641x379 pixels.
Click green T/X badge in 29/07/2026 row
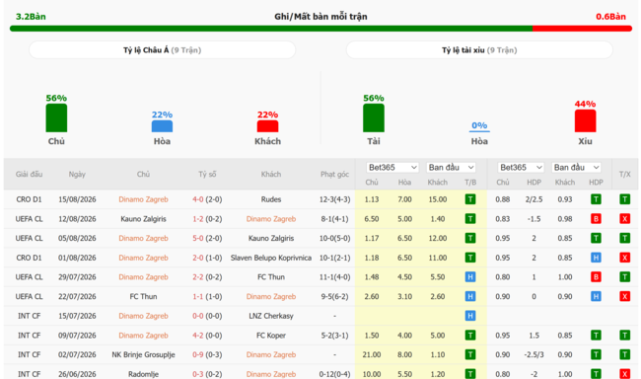pyautogui.click(x=624, y=277)
